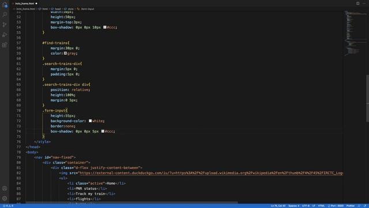Click "d-flex justify-content-between" class on line 81
The image size is (369, 208).
click(x=107, y=168)
